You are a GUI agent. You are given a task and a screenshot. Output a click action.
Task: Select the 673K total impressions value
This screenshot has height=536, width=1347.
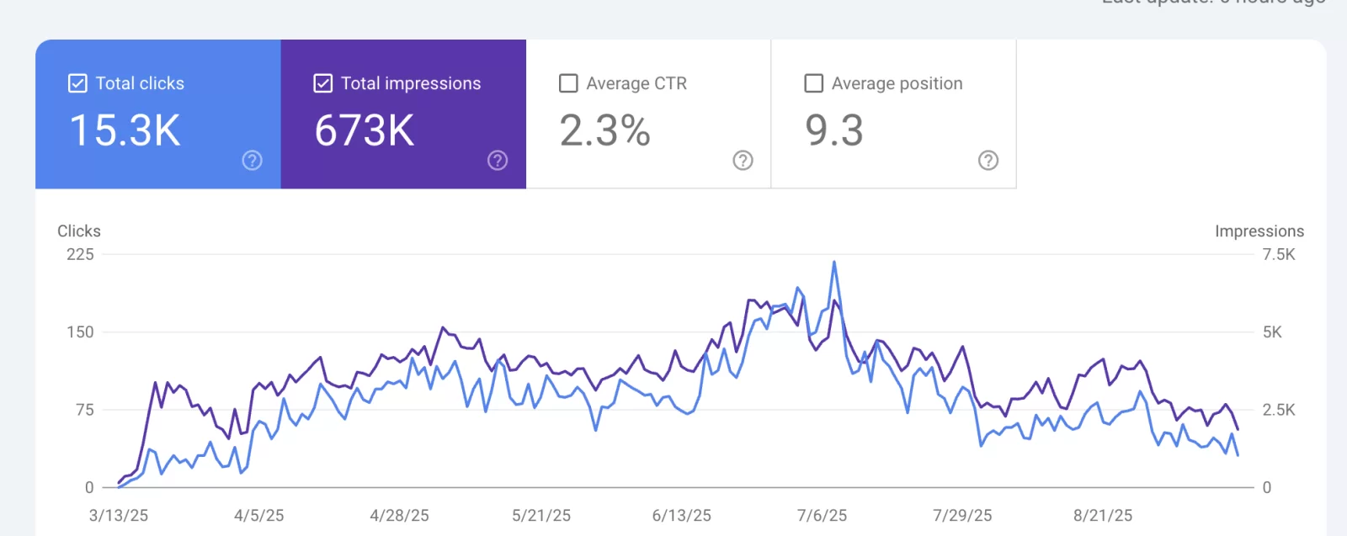click(365, 130)
